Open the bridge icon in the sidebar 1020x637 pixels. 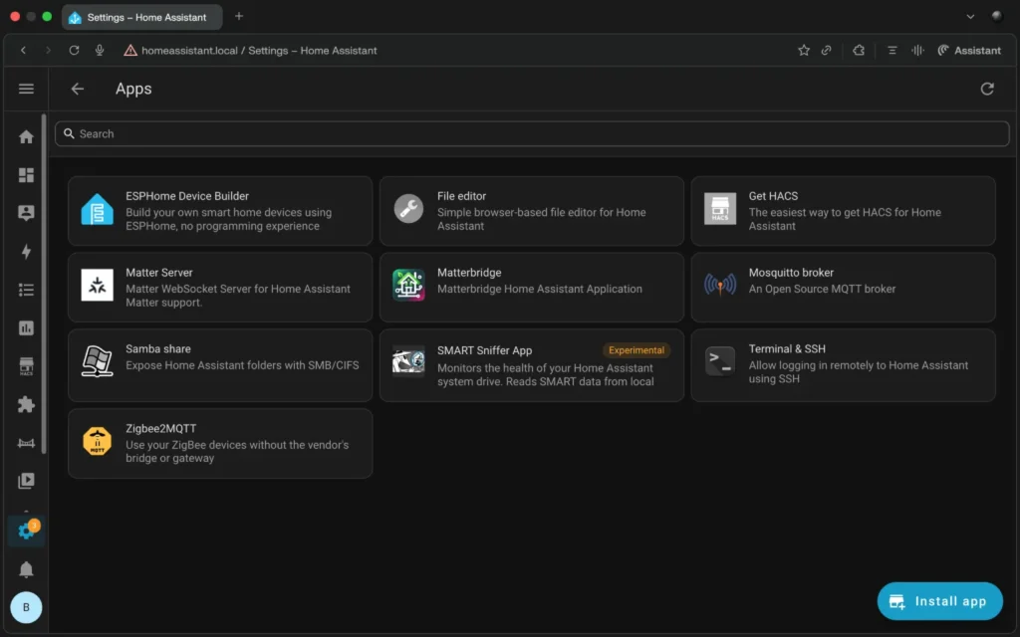[26, 443]
